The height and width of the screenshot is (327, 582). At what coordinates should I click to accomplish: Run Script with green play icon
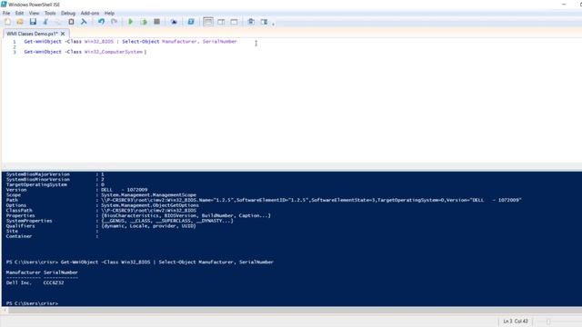(x=131, y=22)
